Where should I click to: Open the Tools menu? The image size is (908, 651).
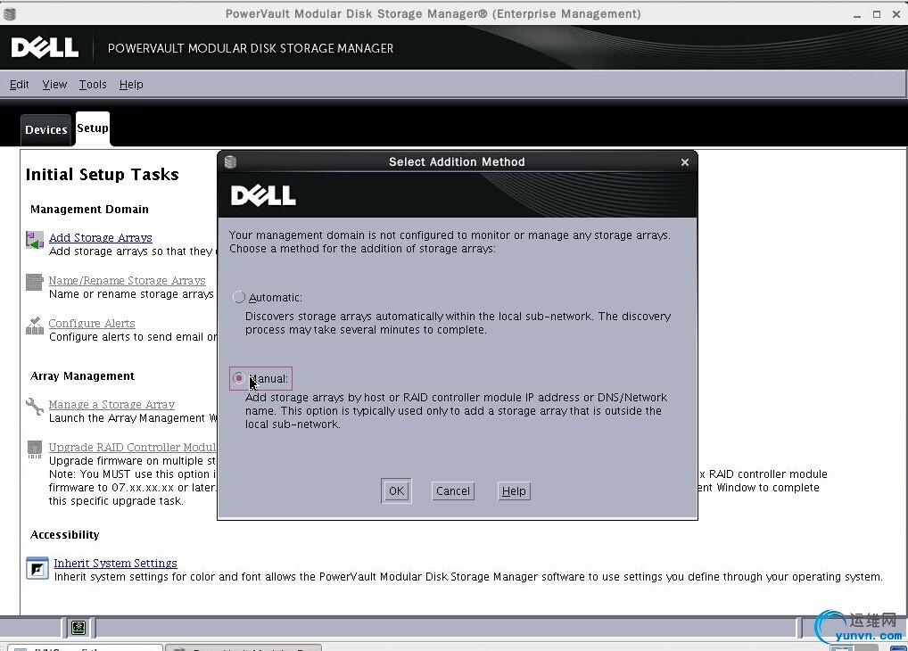(93, 85)
